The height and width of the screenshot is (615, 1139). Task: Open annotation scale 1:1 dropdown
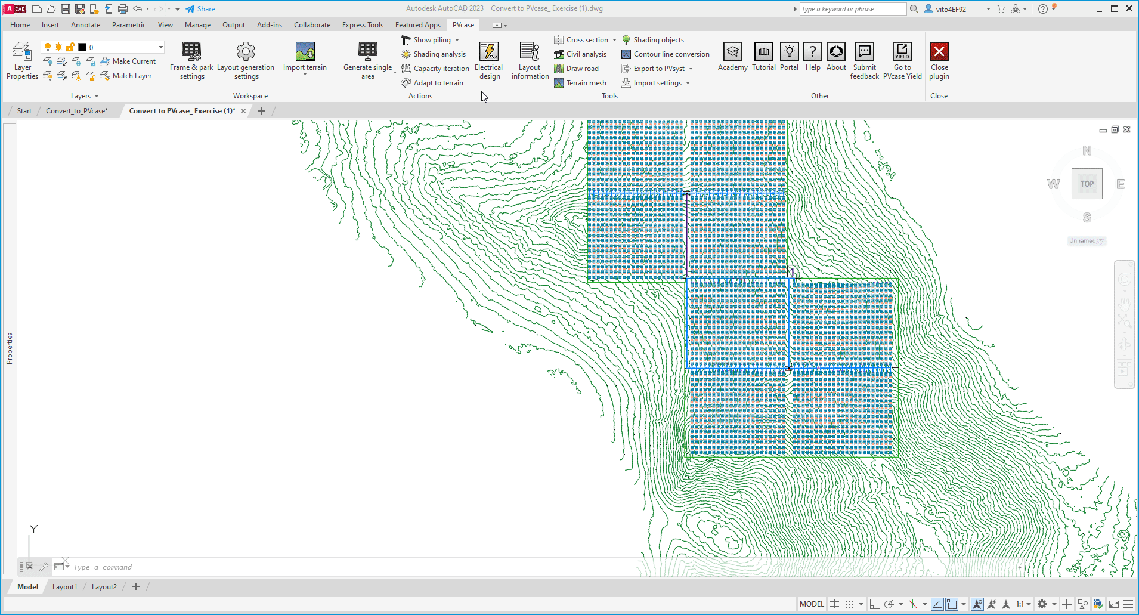coord(1024,604)
